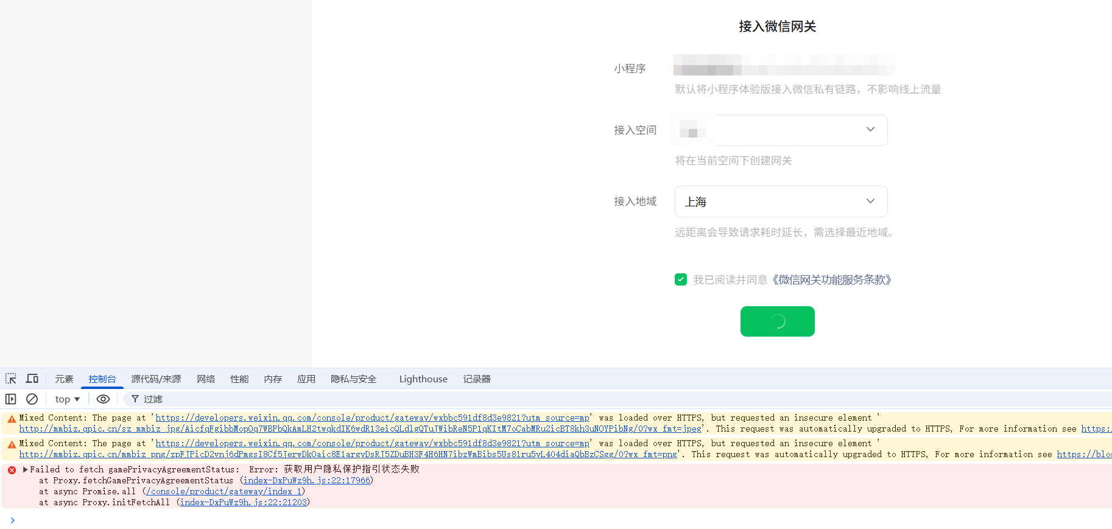This screenshot has width=1112, height=529.
Task: Open the 接入地域 dropdown showing 上海
Action: 781,201
